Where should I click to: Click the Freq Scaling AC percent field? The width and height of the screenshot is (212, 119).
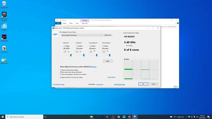click(91, 52)
